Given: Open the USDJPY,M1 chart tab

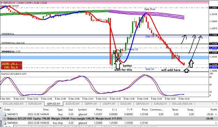Looking at the screenshot, I should click(109, 104).
